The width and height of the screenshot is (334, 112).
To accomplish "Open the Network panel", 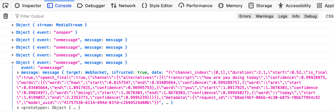I will tap(123, 6).
